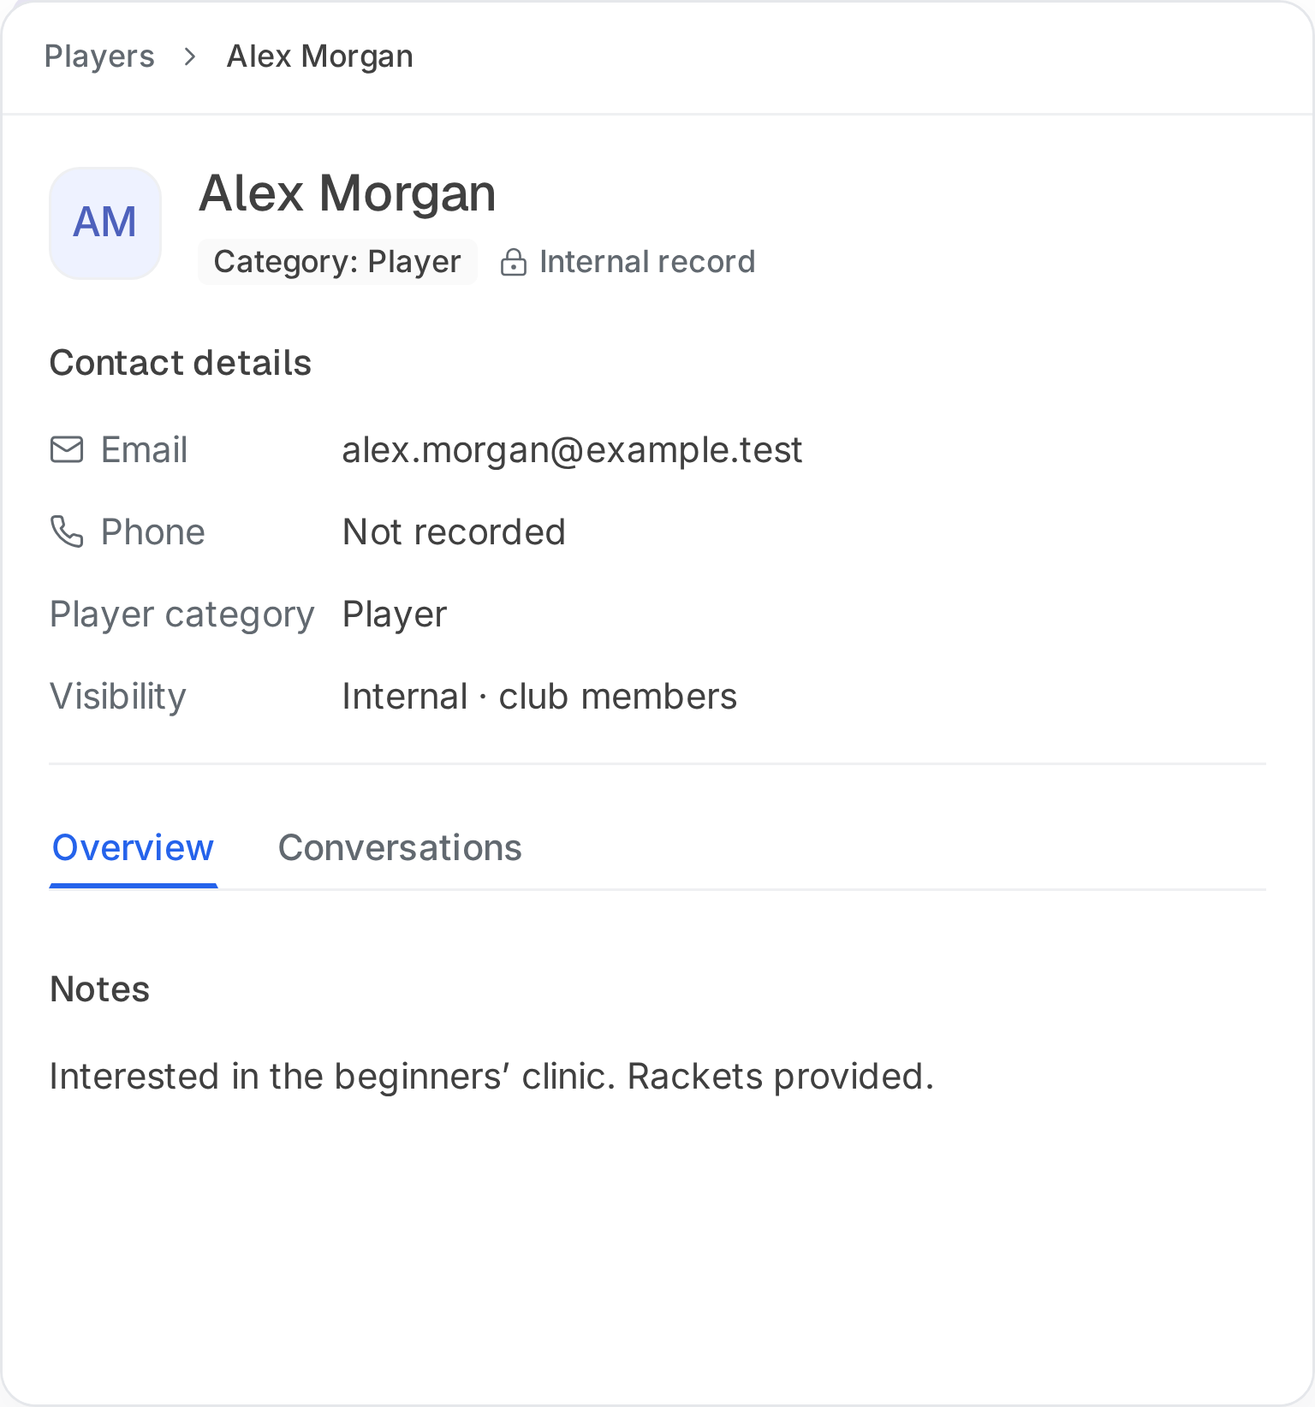Image resolution: width=1315 pixels, height=1407 pixels.
Task: Click the Player category field label
Action: [182, 614]
